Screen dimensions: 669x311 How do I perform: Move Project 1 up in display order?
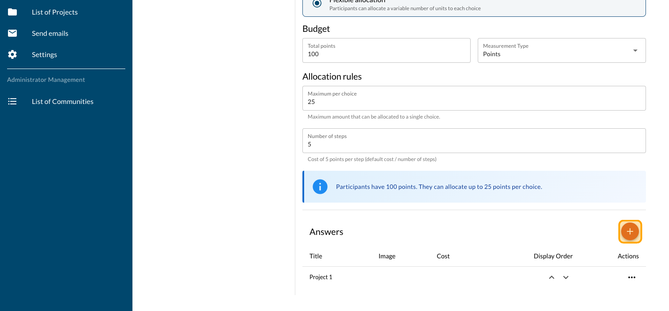pyautogui.click(x=551, y=277)
